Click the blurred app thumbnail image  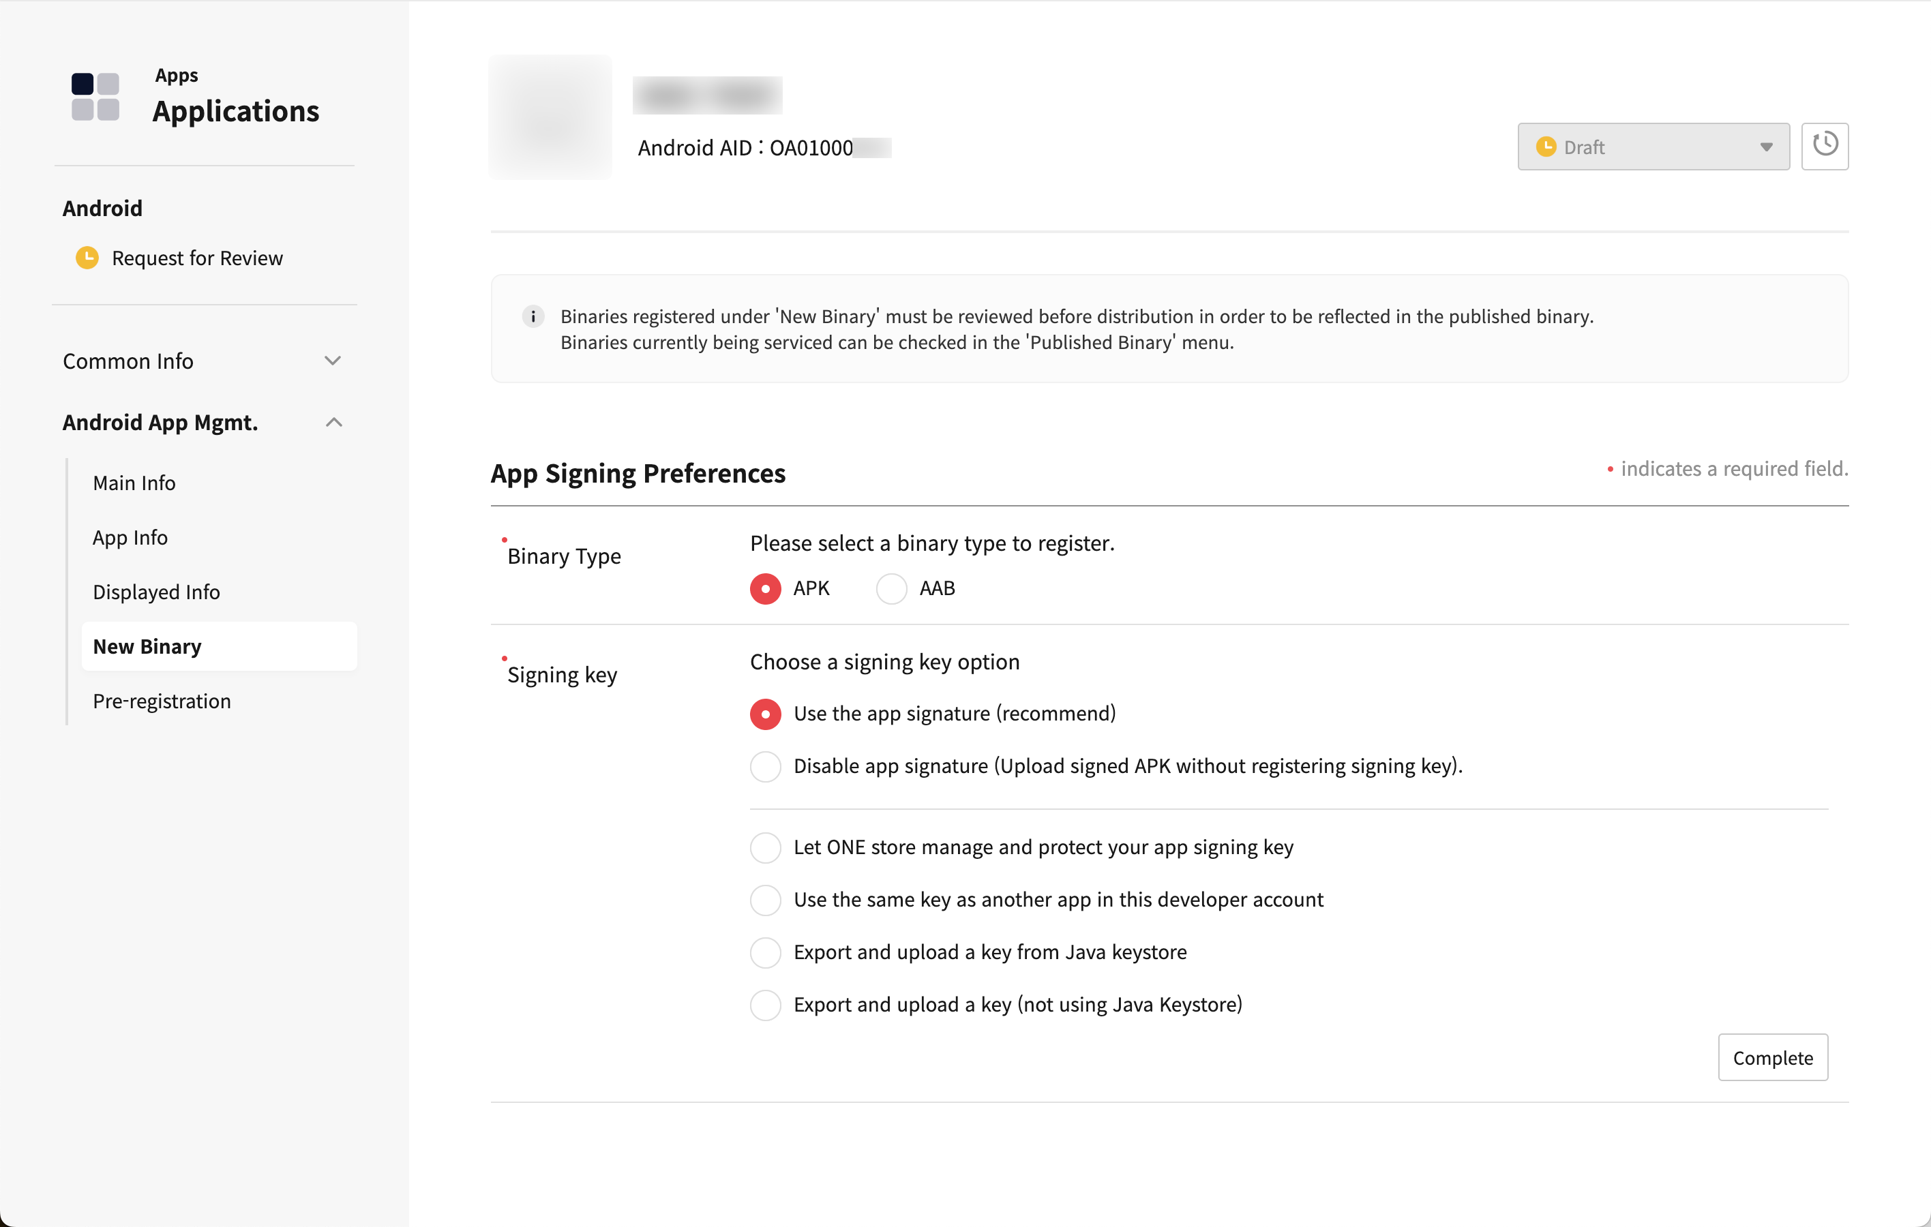[551, 117]
